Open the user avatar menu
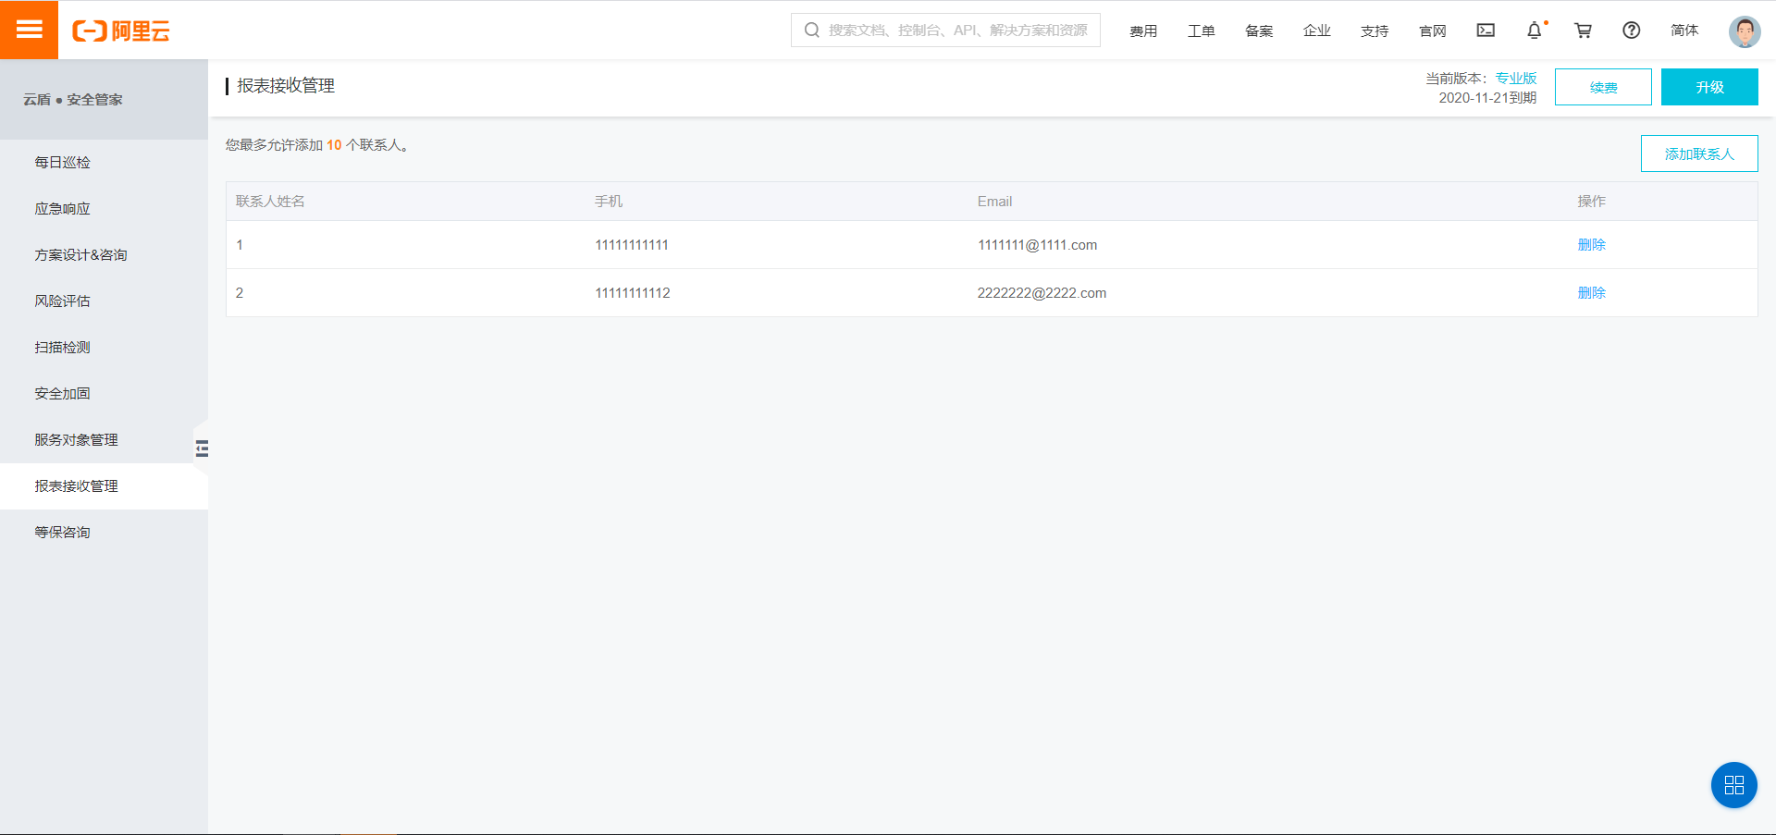Screen dimensions: 1776x835 coord(1745,31)
